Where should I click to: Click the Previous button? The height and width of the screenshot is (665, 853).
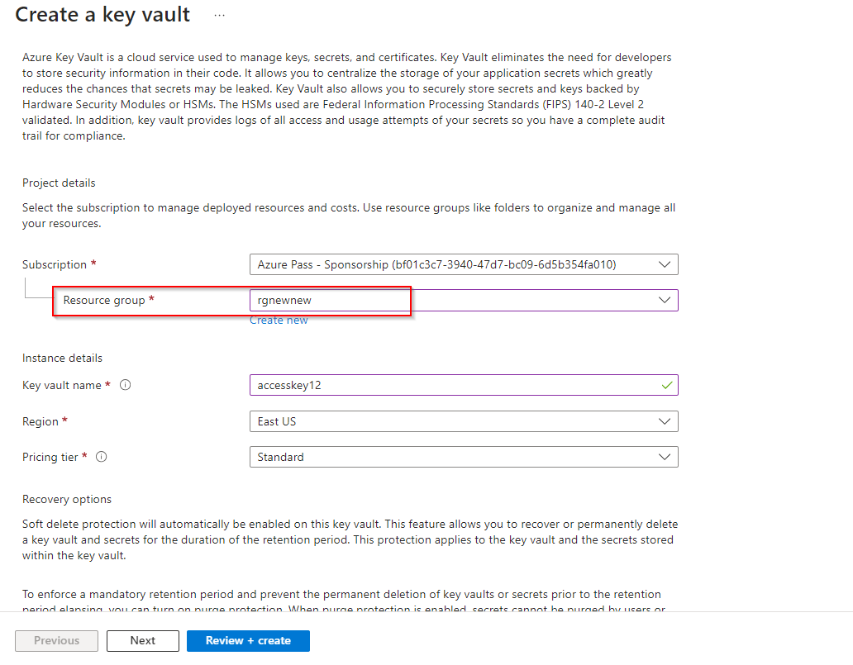[x=57, y=640]
